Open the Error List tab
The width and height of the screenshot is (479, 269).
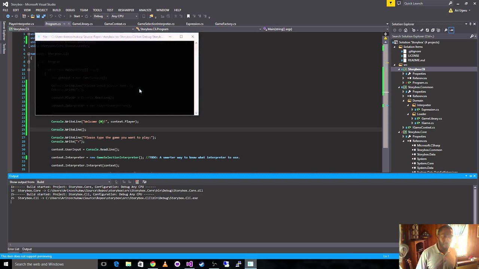pyautogui.click(x=13, y=249)
